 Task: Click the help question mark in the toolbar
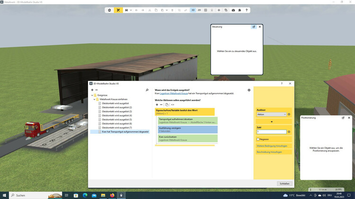pyautogui.click(x=247, y=10)
